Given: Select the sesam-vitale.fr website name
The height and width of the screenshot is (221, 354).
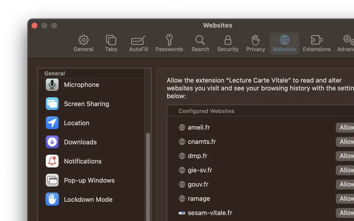Looking at the screenshot, I should 210,213.
